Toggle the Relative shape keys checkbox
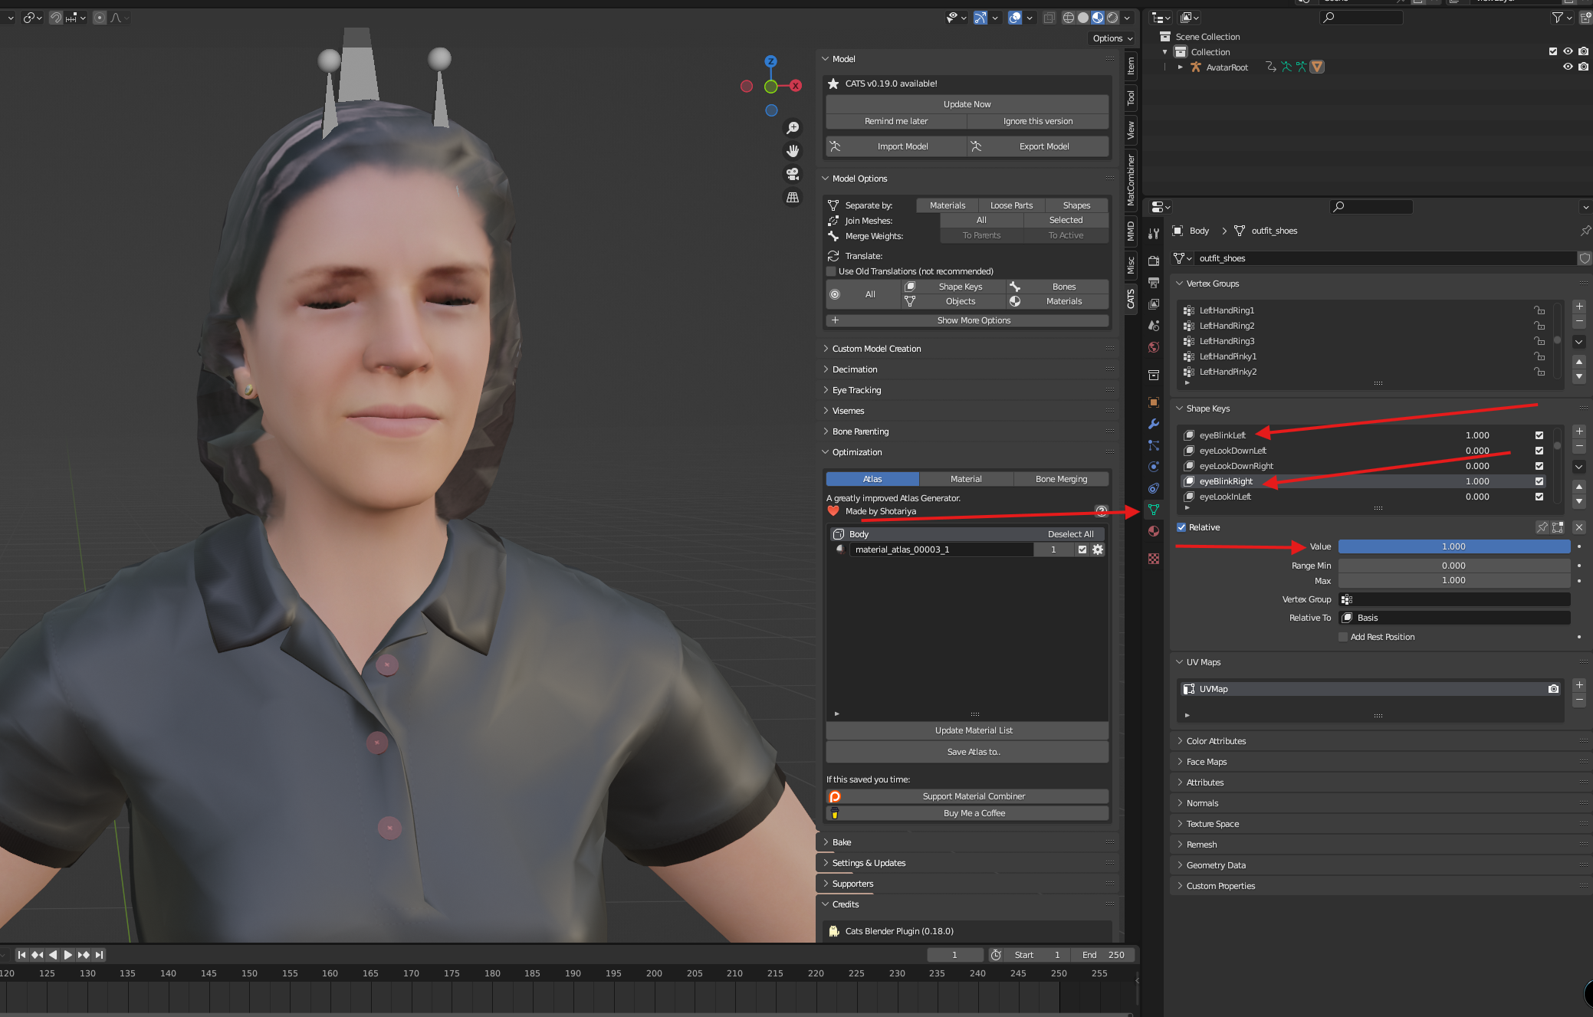This screenshot has width=1593, height=1017. click(1181, 527)
